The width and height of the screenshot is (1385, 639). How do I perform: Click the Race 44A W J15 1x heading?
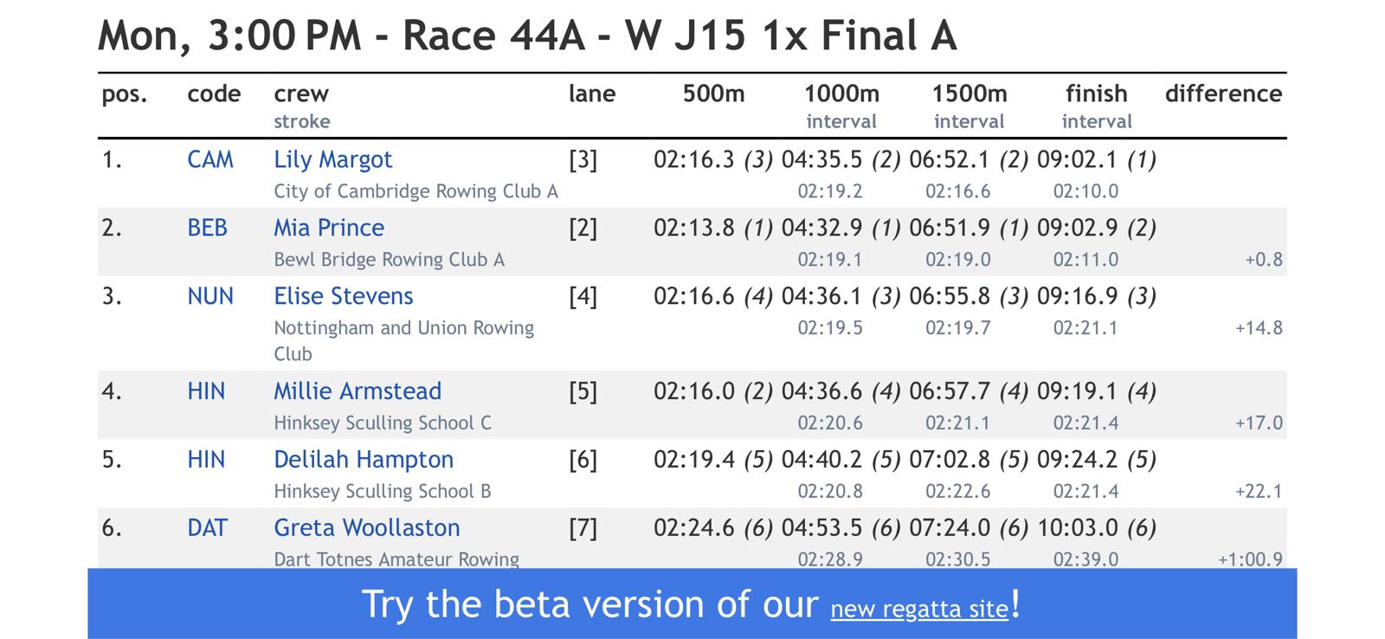pyautogui.click(x=527, y=36)
